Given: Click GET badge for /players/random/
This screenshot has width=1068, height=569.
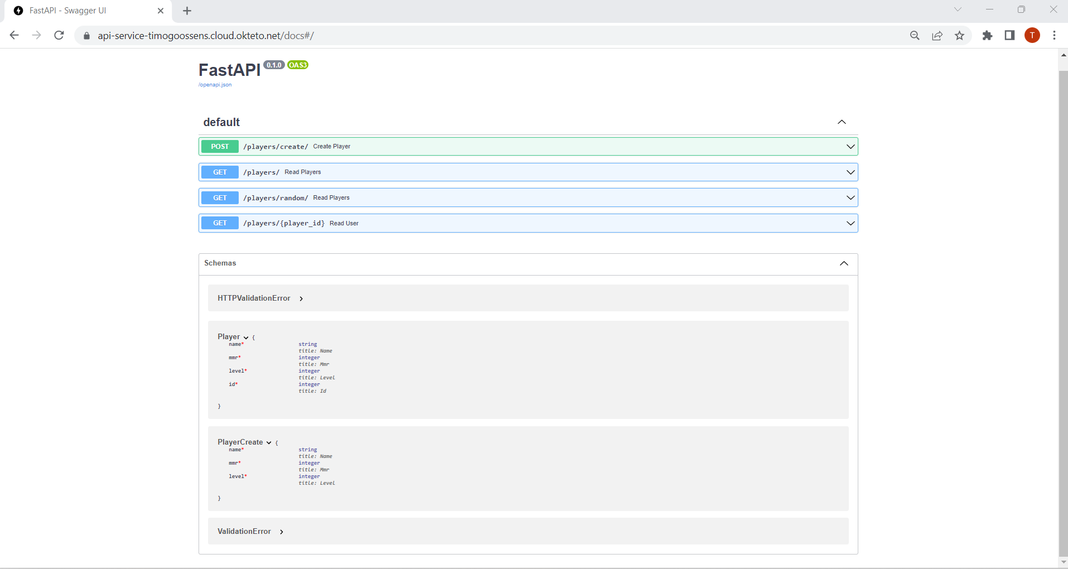Looking at the screenshot, I should 220,198.
